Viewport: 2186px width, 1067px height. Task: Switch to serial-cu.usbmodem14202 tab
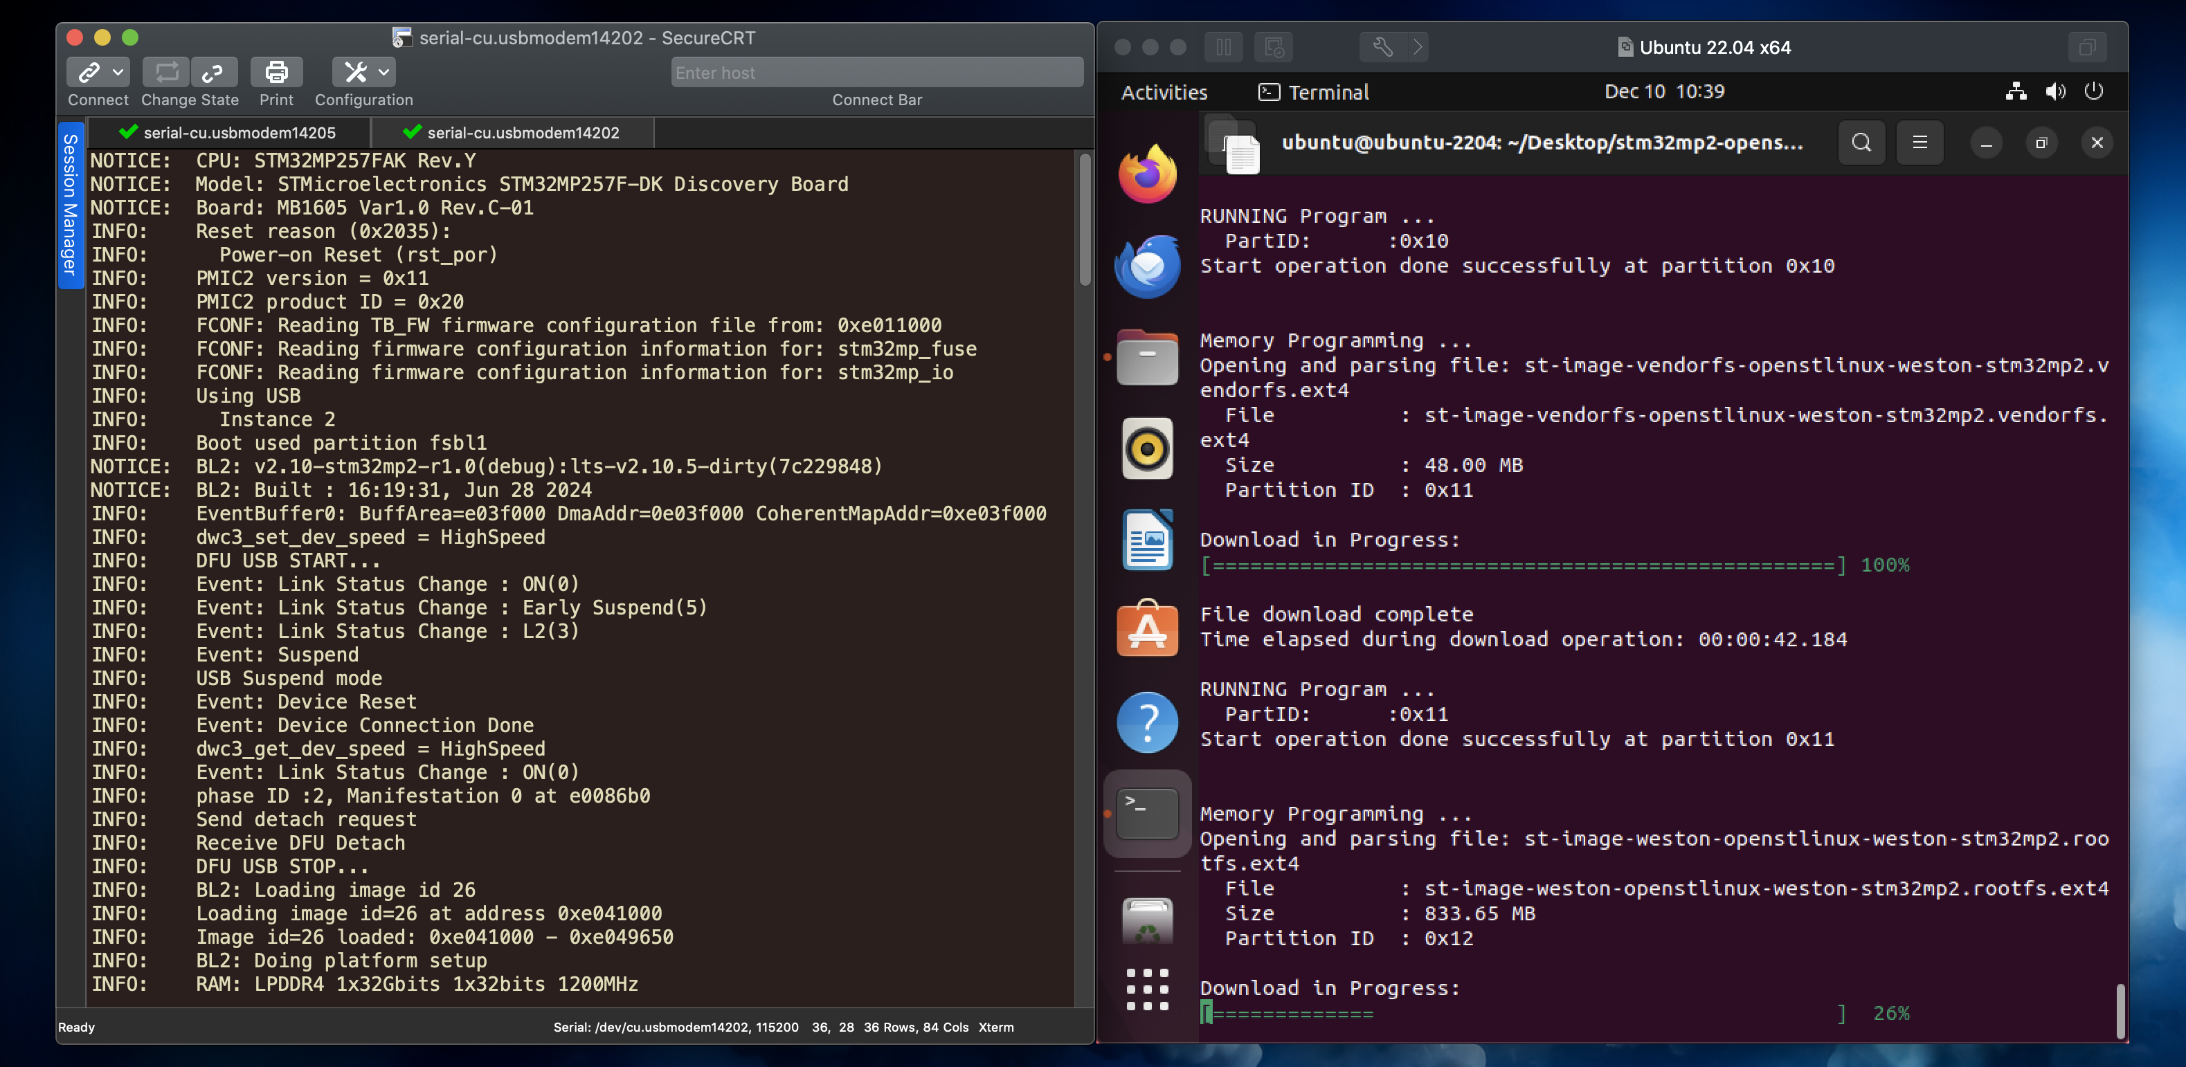coord(512,132)
